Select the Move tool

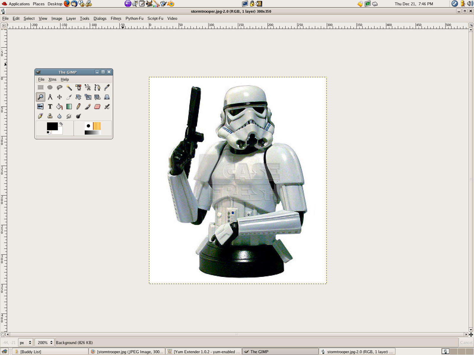pyautogui.click(x=59, y=97)
